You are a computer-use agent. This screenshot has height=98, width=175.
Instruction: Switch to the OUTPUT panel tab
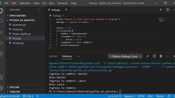pos(53,56)
